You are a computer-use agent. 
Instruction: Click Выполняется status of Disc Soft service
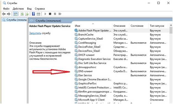click(139, 63)
